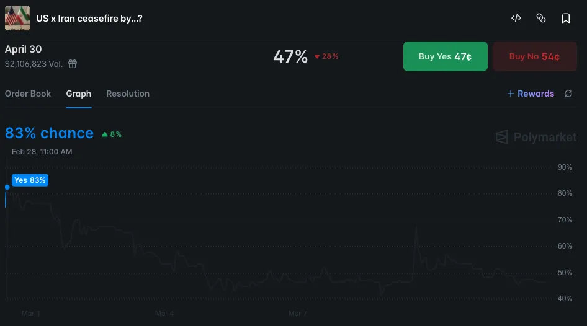The image size is (587, 326).
Task: Bookmark this ceasefire market
Action: (566, 19)
